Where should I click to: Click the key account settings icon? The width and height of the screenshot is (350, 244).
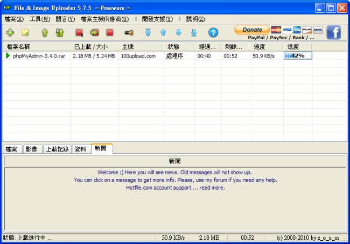pos(129,33)
